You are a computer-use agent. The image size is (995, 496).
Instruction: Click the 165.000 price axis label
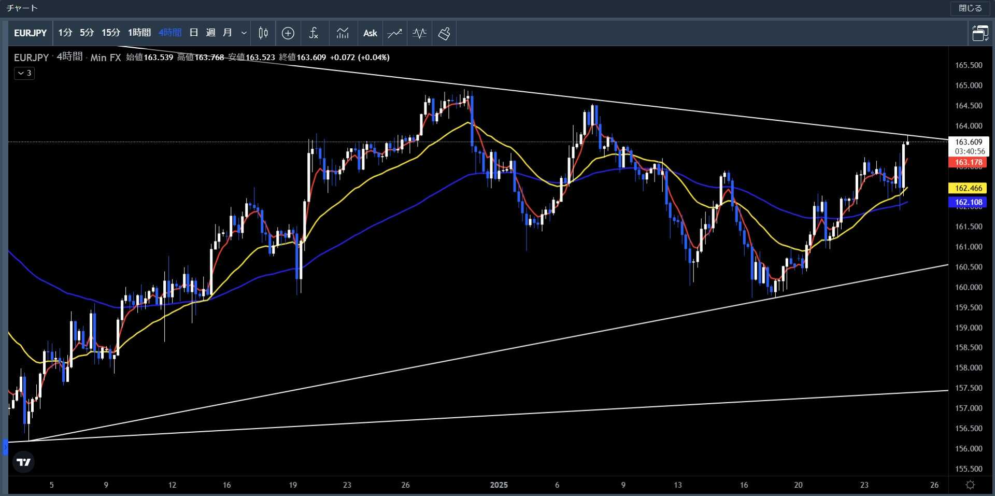click(969, 85)
